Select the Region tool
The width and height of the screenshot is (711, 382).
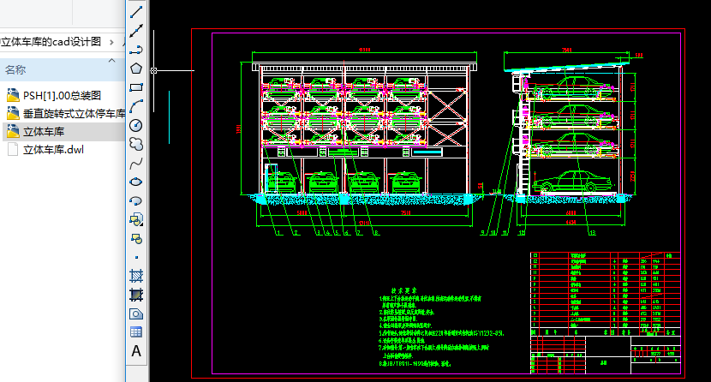click(x=136, y=314)
